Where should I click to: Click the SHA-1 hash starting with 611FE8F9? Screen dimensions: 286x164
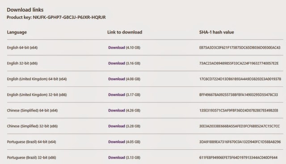click(238, 158)
